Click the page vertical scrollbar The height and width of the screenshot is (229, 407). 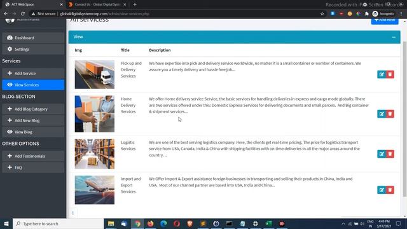[404, 119]
